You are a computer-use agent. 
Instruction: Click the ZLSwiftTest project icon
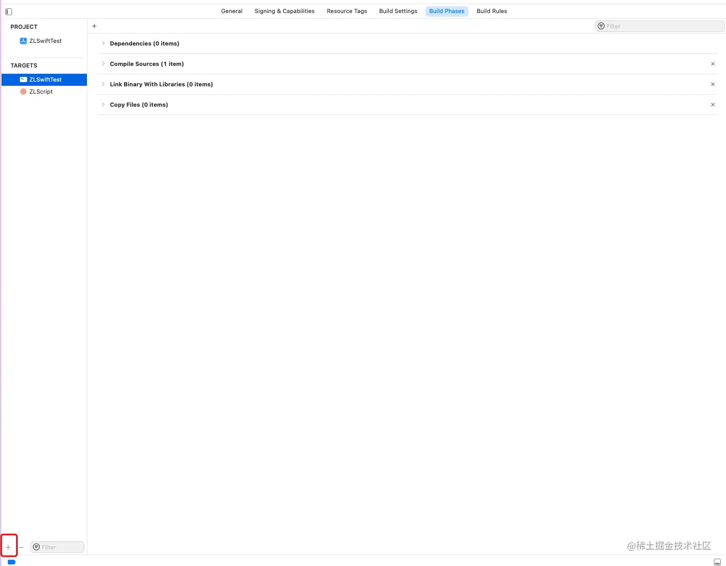(23, 41)
